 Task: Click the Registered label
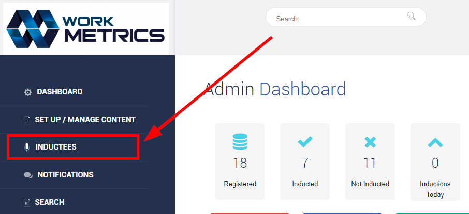[x=240, y=184]
